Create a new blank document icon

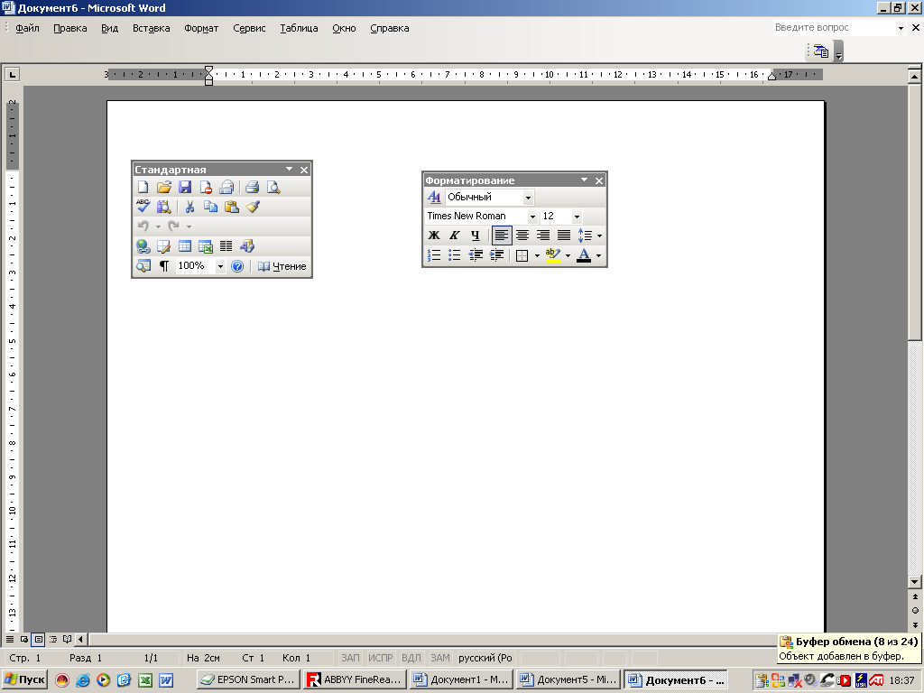143,188
